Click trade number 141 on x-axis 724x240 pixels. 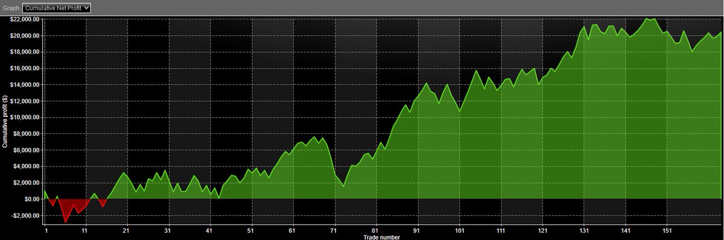(626, 230)
